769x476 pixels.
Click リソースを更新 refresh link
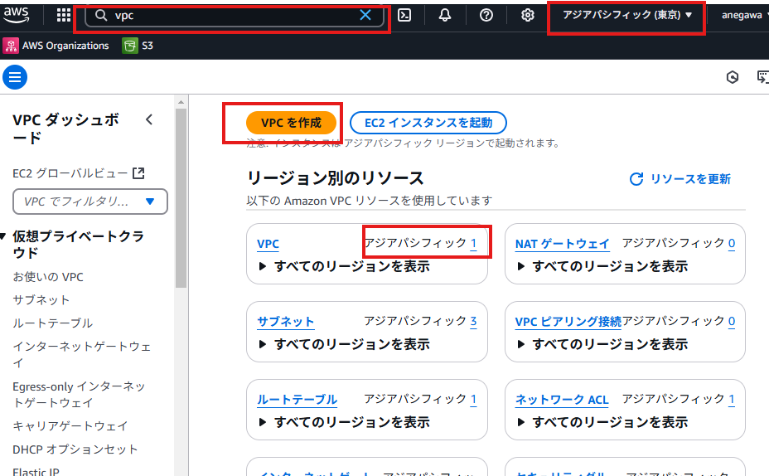tap(680, 179)
